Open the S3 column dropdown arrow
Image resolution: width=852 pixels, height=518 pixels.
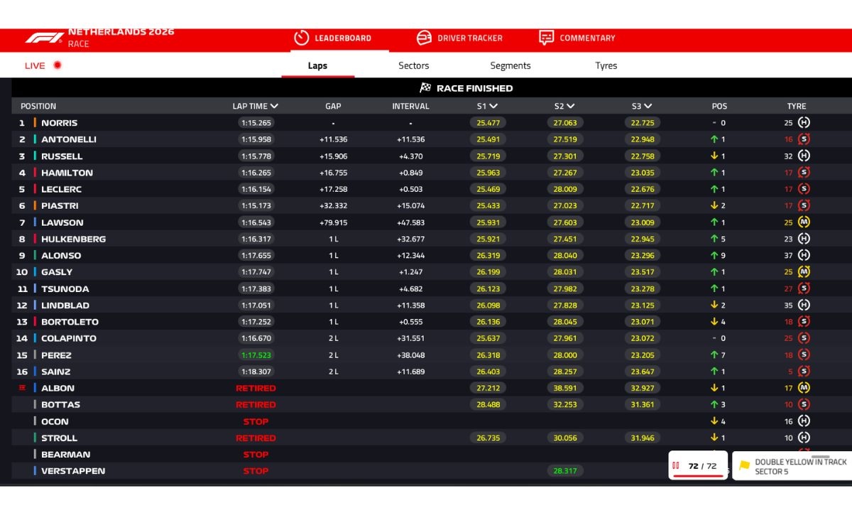click(648, 106)
